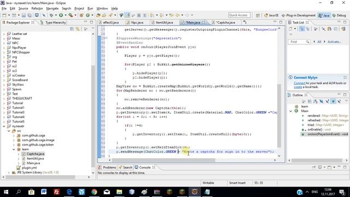
Task: Switch to the ItemUtil.java editor tab
Action: pyautogui.click(x=164, y=22)
